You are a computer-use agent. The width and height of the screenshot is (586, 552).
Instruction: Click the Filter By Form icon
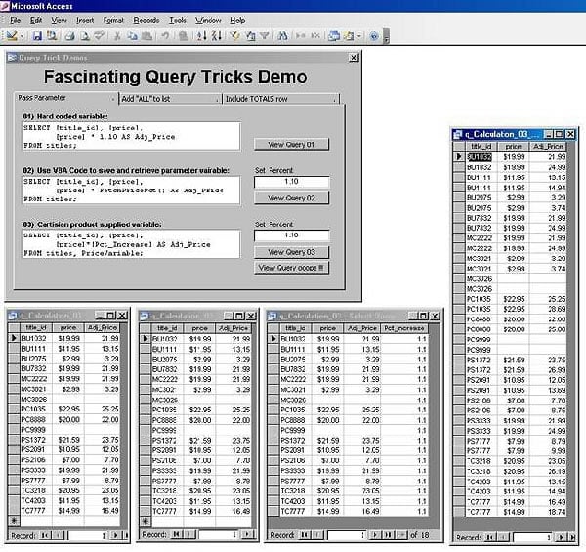(250, 36)
